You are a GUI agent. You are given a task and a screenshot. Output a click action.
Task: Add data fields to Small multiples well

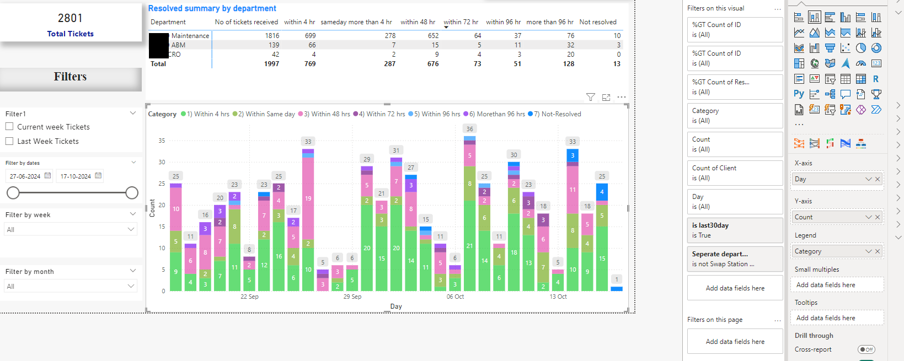tap(838, 285)
